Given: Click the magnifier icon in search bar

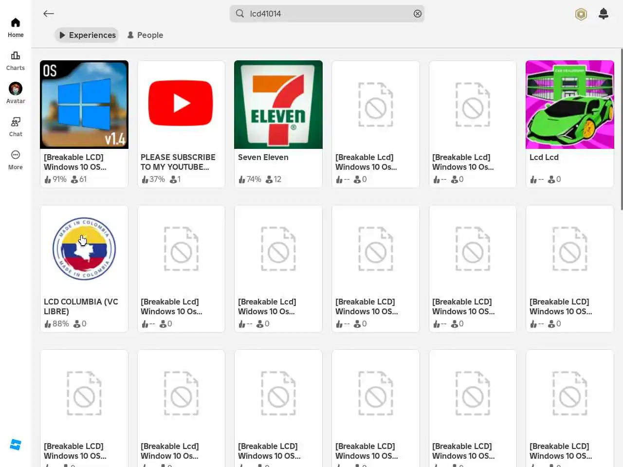Looking at the screenshot, I should click(240, 14).
